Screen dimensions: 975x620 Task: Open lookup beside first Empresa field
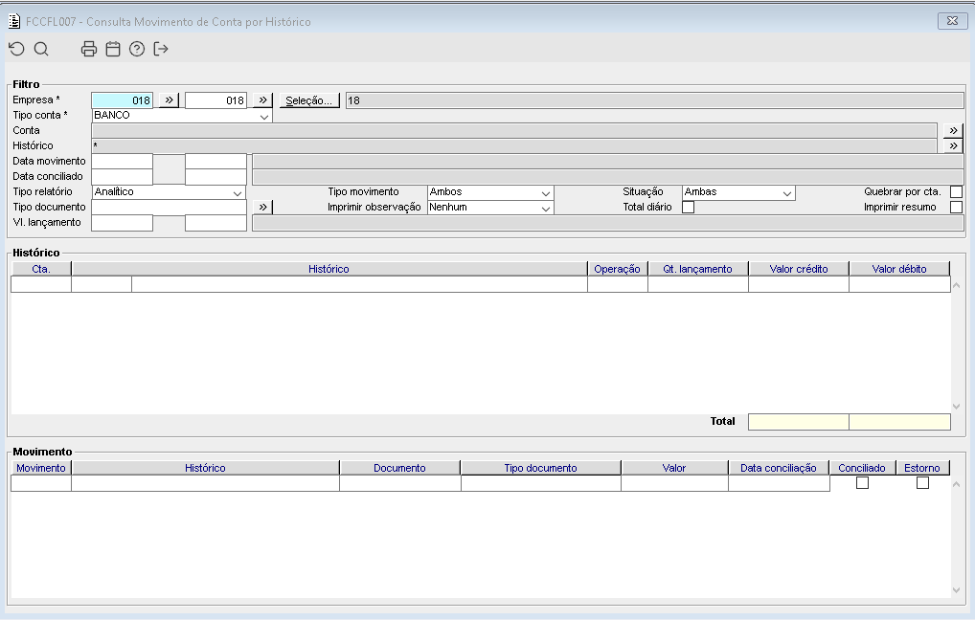tap(169, 100)
